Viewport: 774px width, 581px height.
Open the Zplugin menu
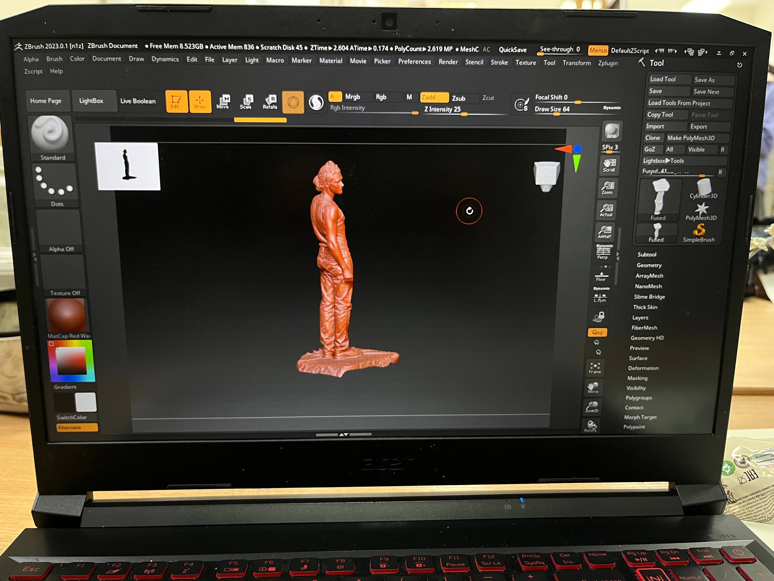tap(608, 63)
